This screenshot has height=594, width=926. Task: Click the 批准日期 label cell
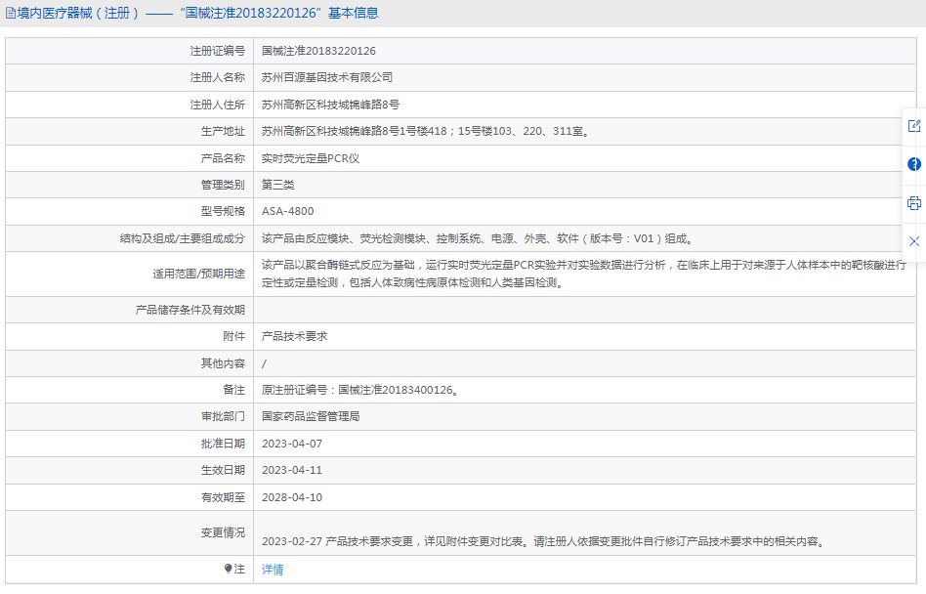click(130, 444)
